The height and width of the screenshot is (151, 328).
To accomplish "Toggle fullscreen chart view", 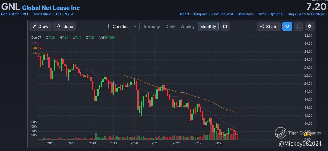I will tap(299, 26).
